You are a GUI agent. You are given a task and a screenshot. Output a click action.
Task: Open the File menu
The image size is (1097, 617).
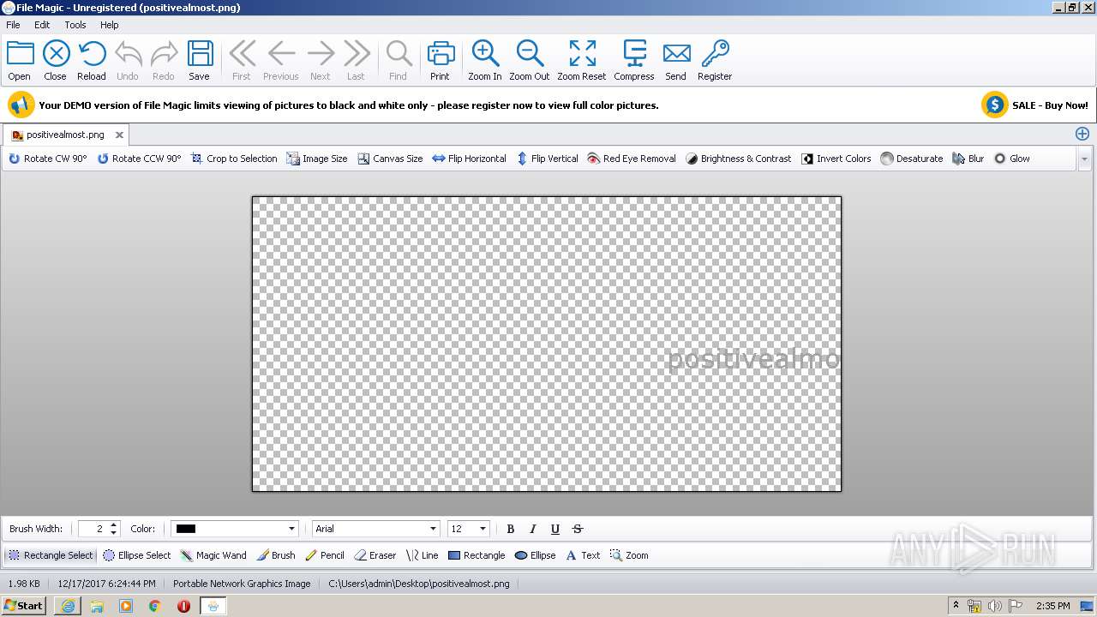[x=13, y=25]
